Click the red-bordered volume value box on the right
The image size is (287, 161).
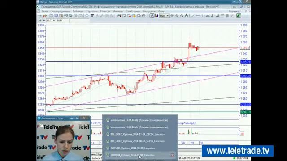[242, 134]
